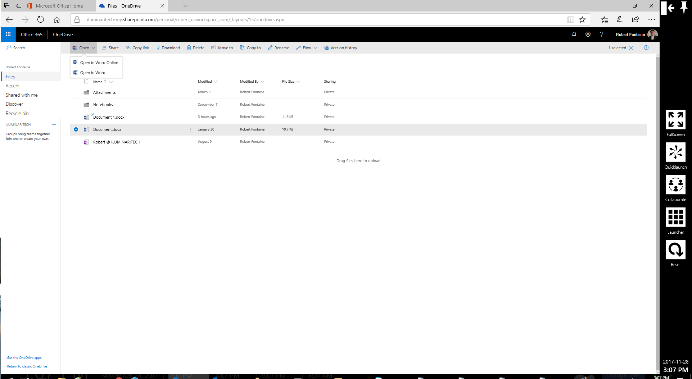Open the favorites hub icon

[x=604, y=19]
